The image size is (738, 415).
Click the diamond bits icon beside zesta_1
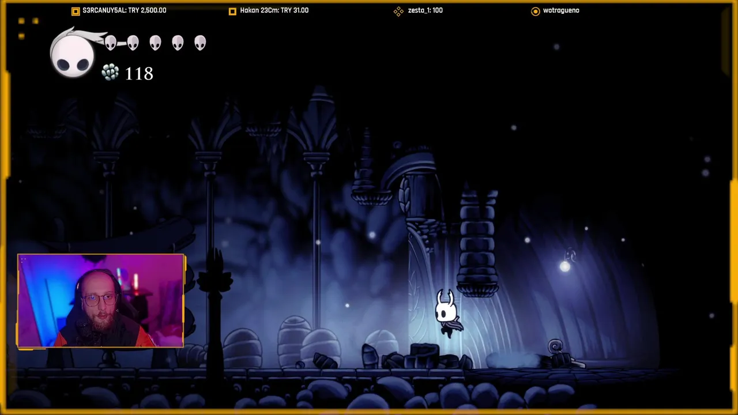click(398, 11)
